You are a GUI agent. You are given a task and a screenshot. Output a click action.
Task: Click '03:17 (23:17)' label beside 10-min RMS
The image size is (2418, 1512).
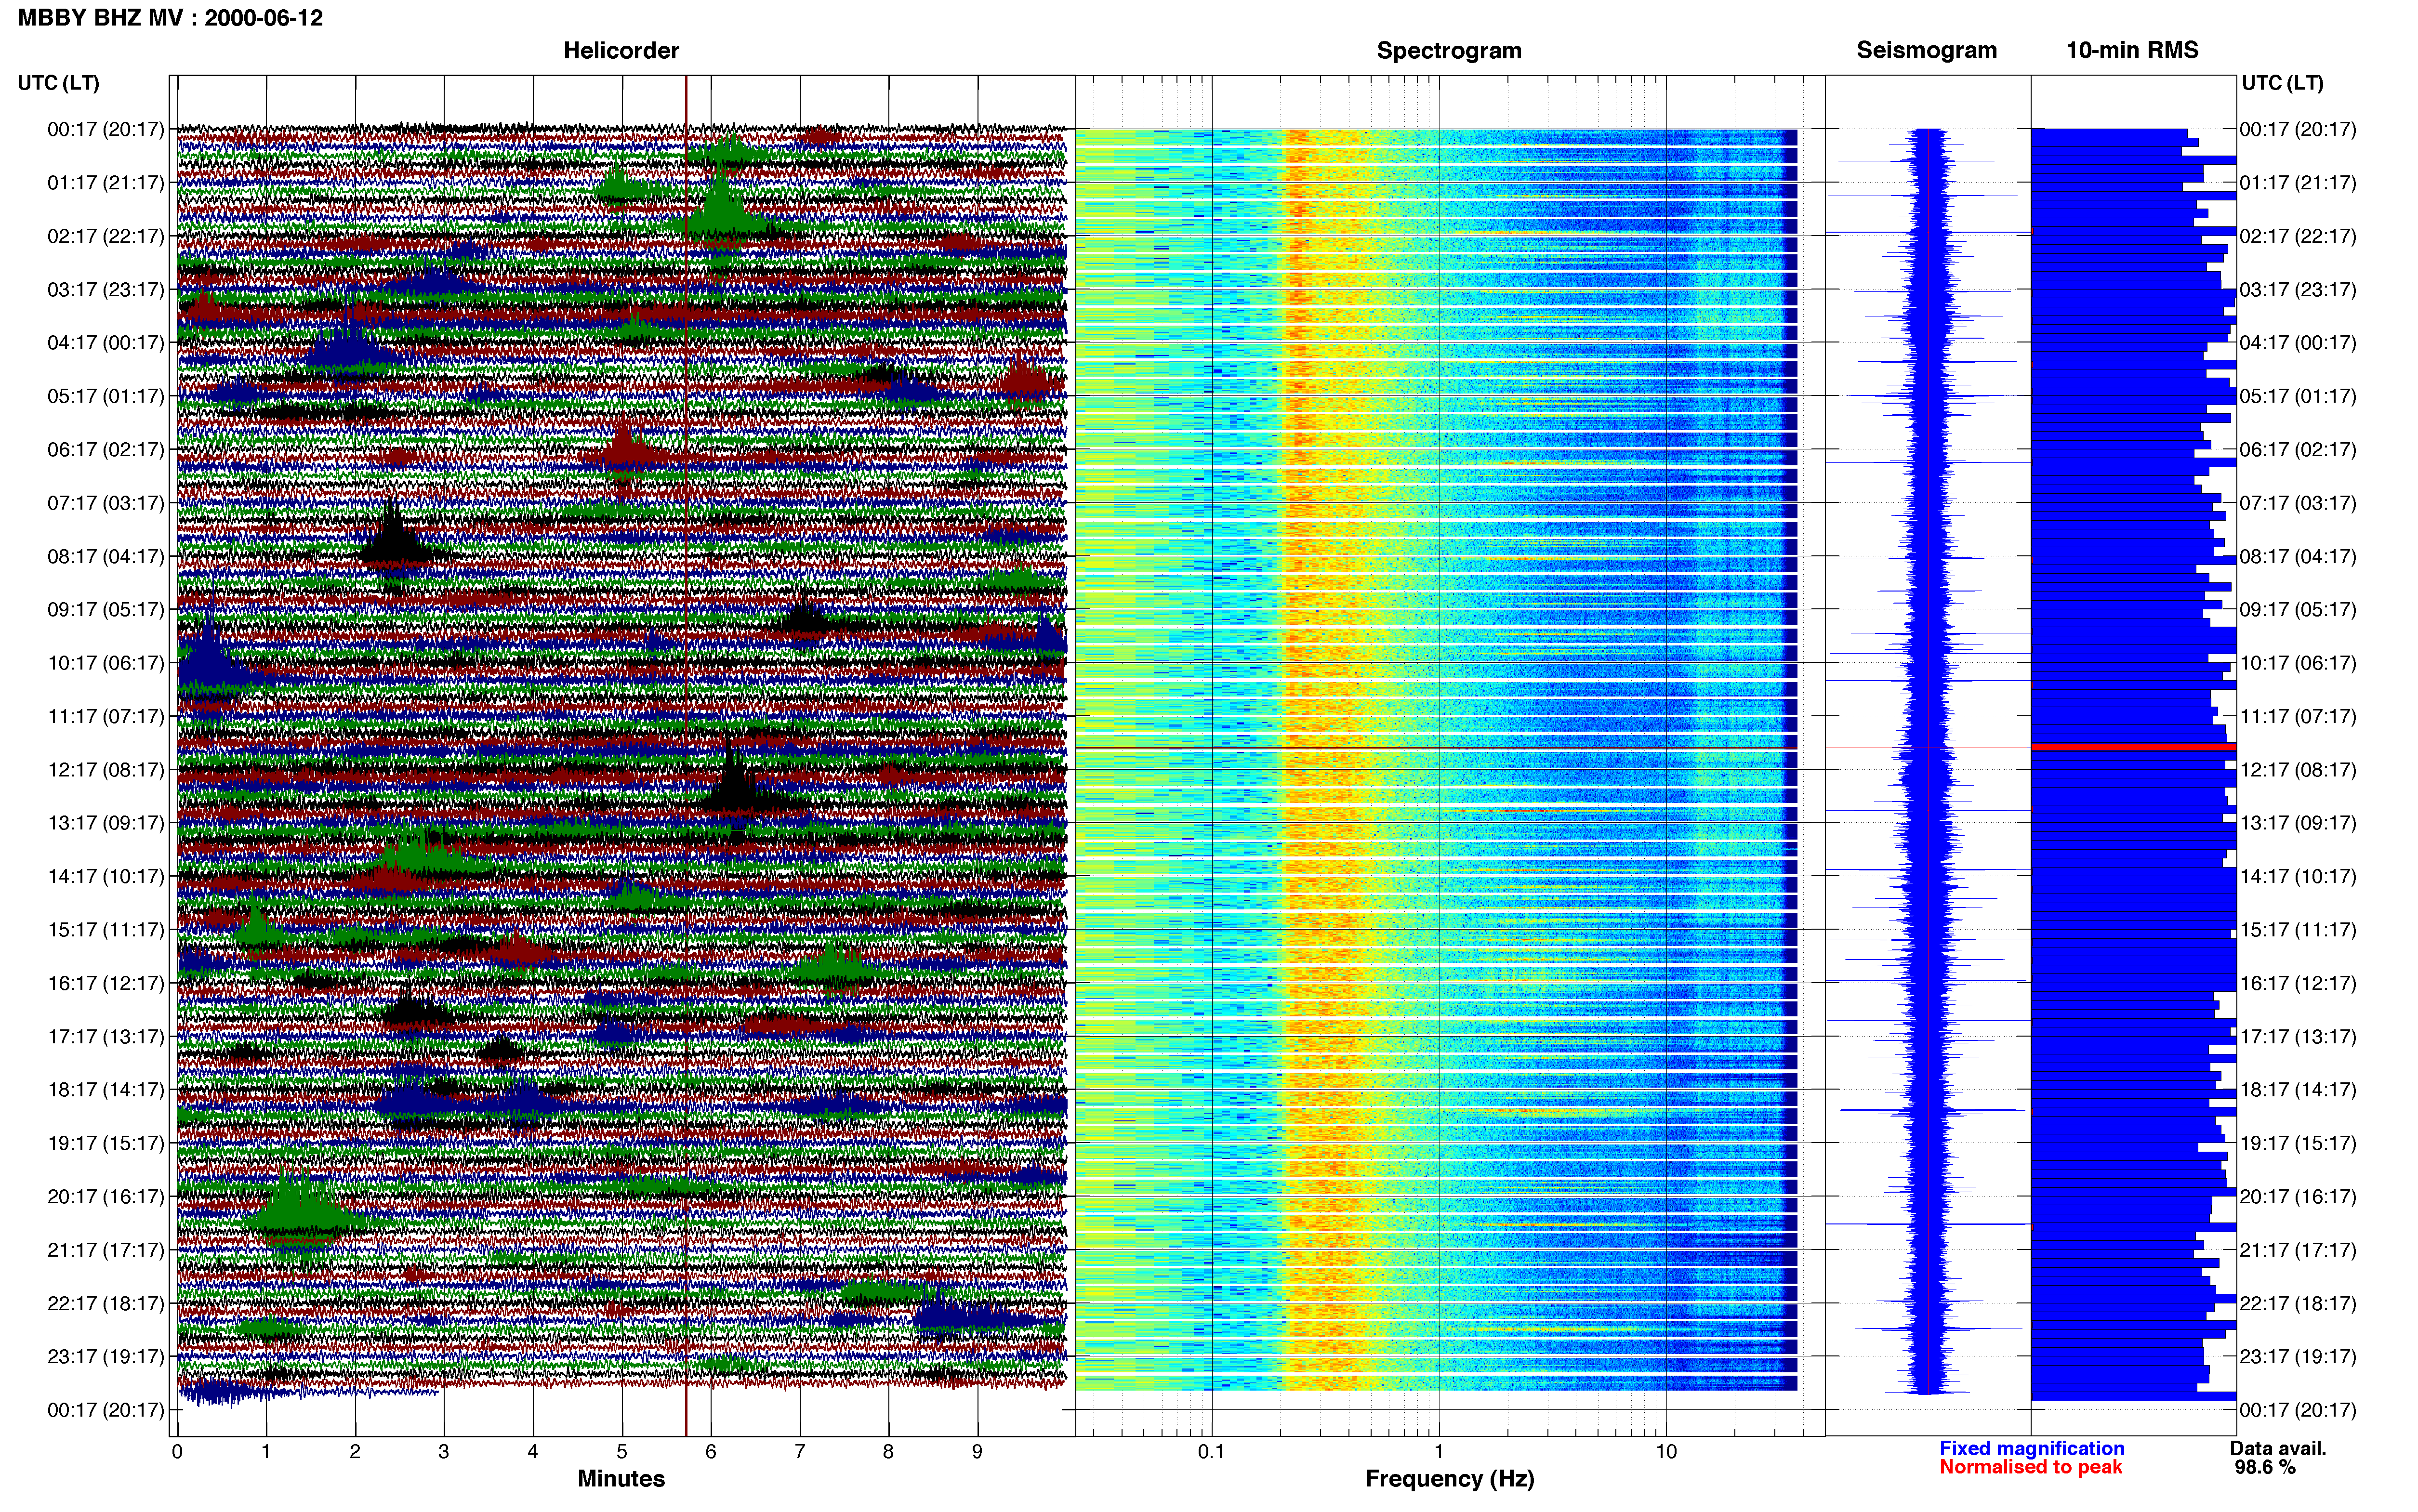click(x=2298, y=290)
